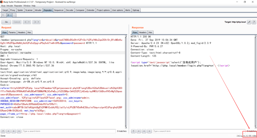Click the plus button in request search bar
Image resolution: width=257 pixels, height=138 pixels.
[x=14, y=131]
